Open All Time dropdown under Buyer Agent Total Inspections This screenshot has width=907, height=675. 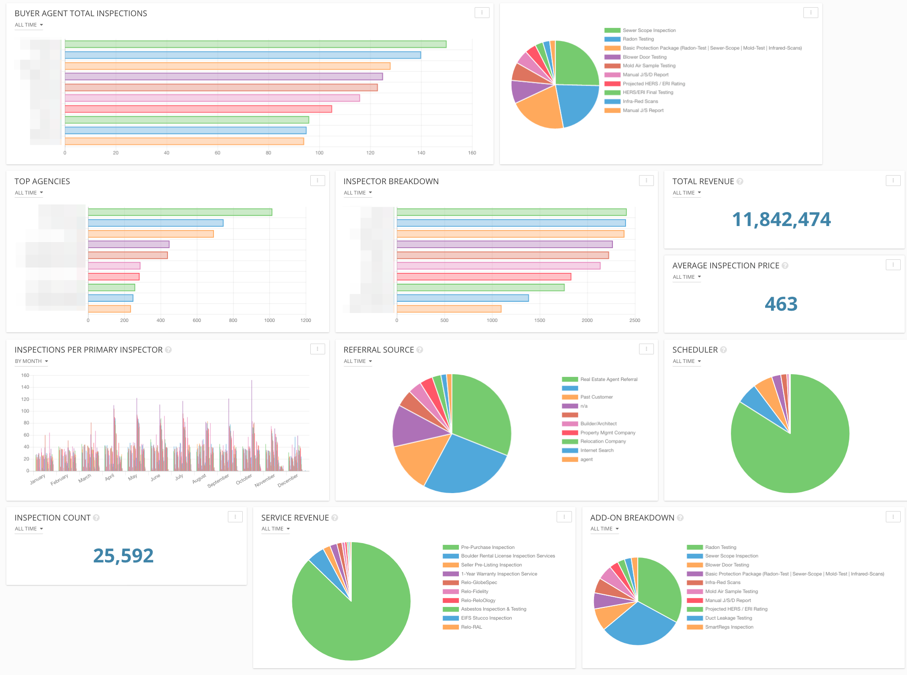click(x=29, y=25)
